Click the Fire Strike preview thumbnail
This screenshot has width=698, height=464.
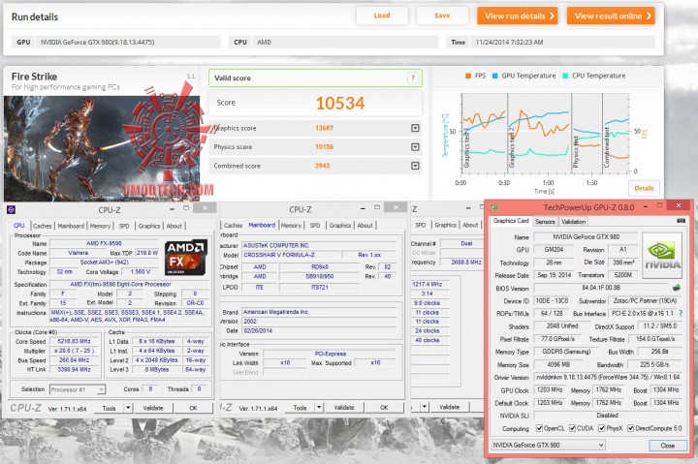coord(102,148)
